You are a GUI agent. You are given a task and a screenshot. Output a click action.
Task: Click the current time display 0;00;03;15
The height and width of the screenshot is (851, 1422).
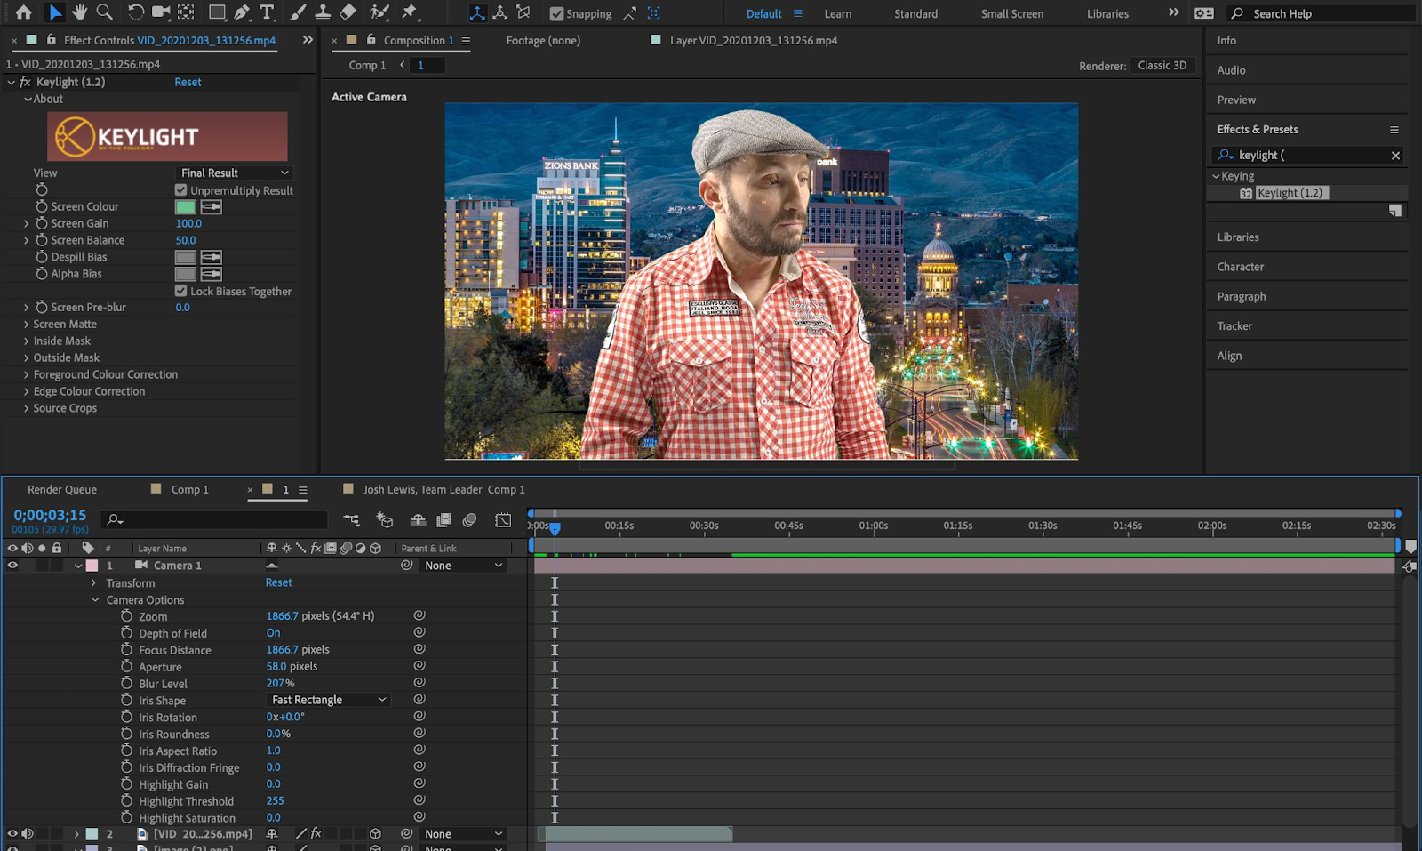coord(49,514)
